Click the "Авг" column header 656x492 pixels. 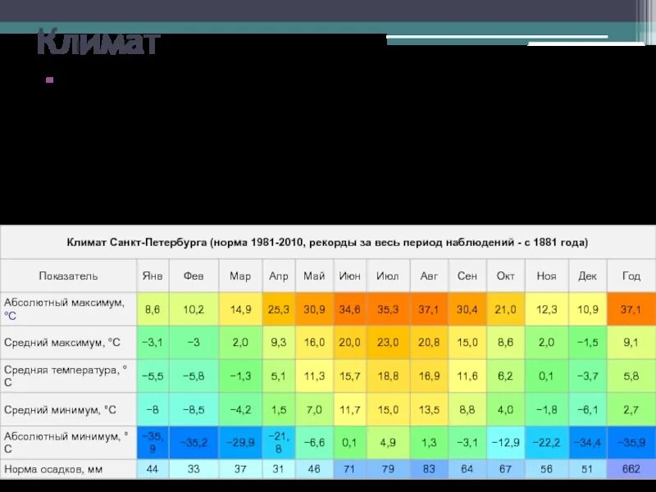[429, 276]
